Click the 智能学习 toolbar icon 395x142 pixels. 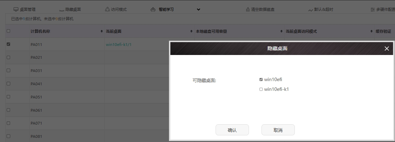(153, 10)
